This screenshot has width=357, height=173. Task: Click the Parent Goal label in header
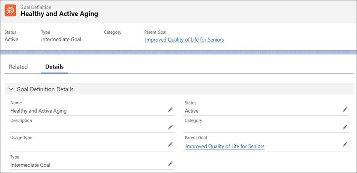[x=155, y=32]
